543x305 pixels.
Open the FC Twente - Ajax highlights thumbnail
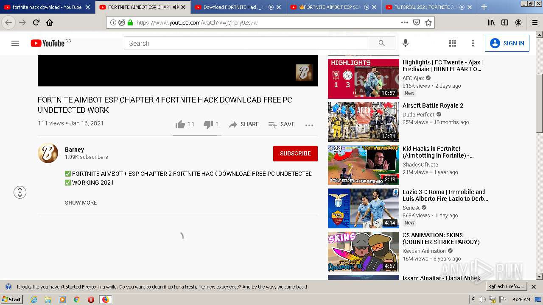364,79
